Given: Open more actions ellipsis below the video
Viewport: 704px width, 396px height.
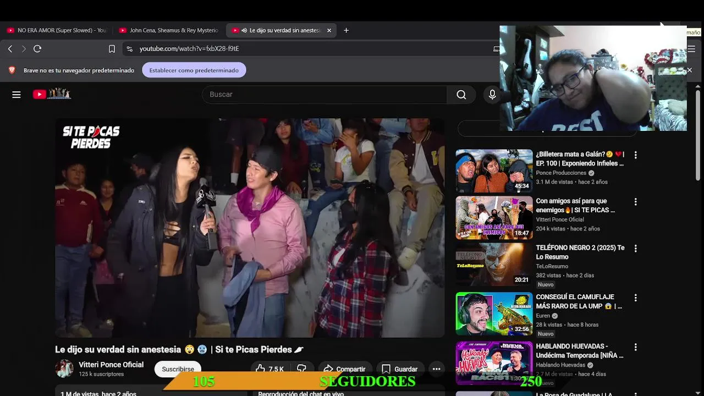Looking at the screenshot, I should tap(436, 369).
